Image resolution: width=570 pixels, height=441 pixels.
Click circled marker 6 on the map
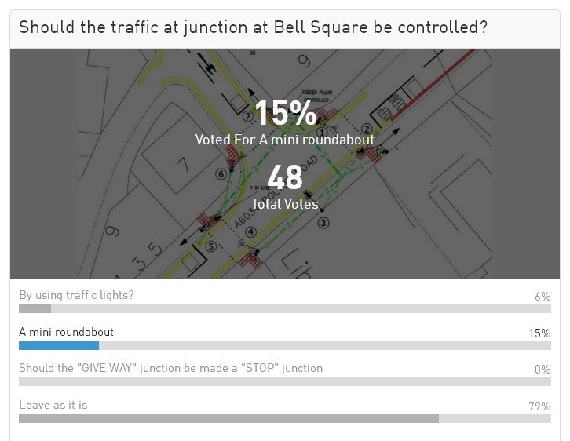pos(221,174)
